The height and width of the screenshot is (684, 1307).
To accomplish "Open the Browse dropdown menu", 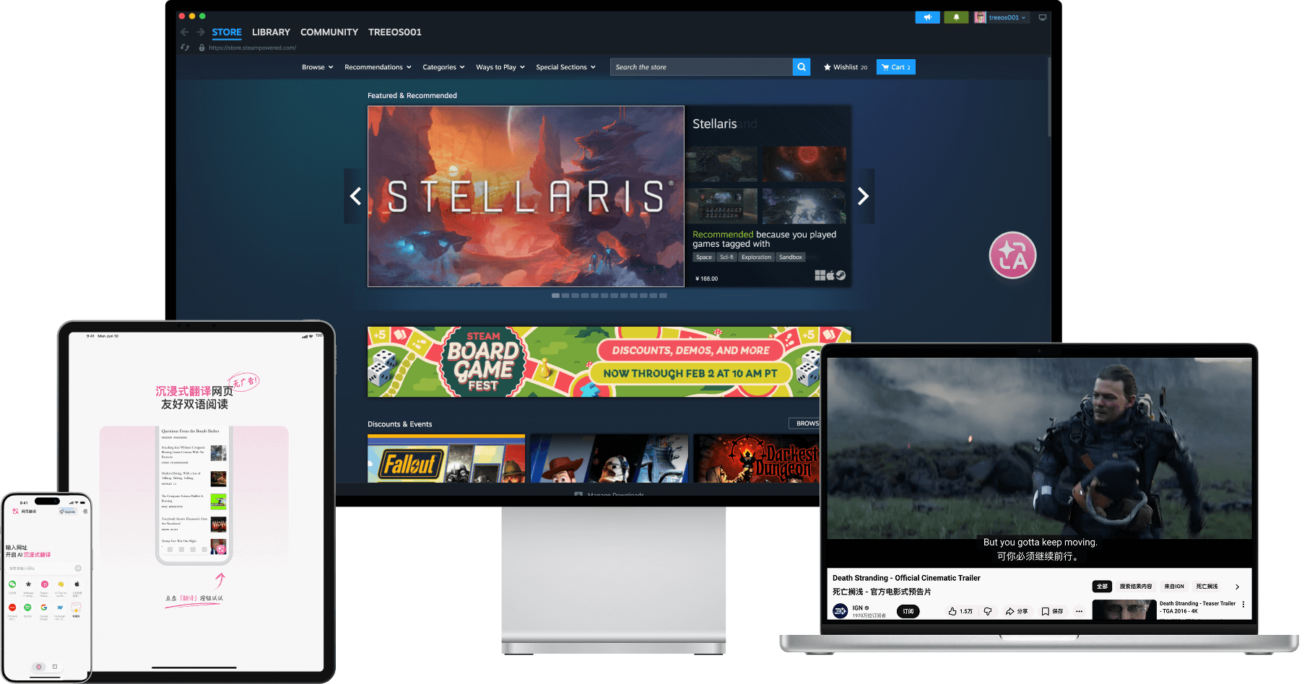I will 317,66.
